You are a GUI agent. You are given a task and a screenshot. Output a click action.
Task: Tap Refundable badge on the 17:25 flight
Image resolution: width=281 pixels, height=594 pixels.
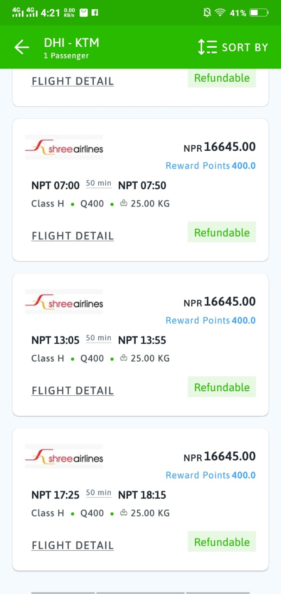coord(222,542)
